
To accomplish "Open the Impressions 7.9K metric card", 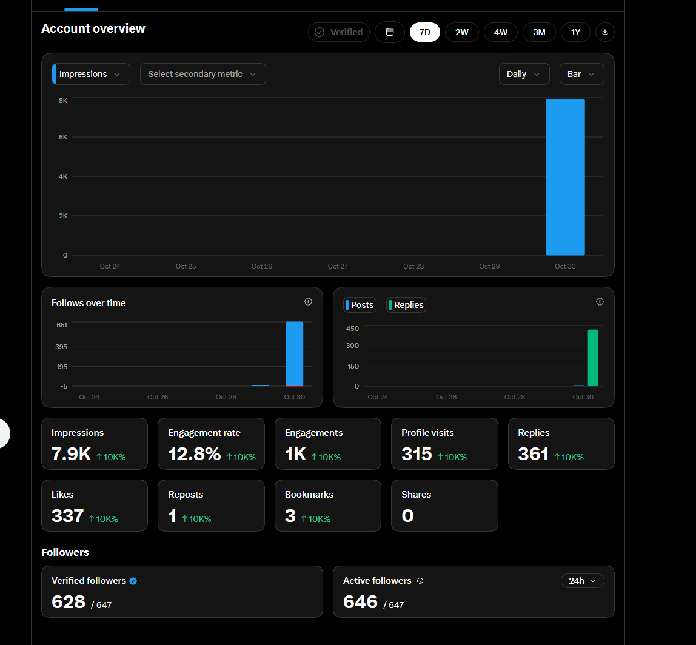I will point(95,444).
